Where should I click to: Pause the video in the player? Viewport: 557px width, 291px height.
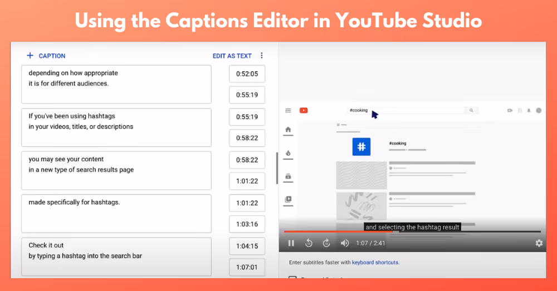[x=291, y=243]
